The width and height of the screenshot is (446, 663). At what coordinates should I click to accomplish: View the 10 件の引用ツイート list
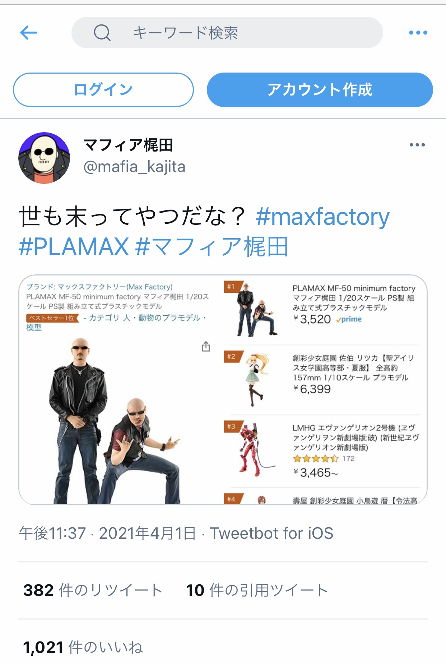point(257,590)
